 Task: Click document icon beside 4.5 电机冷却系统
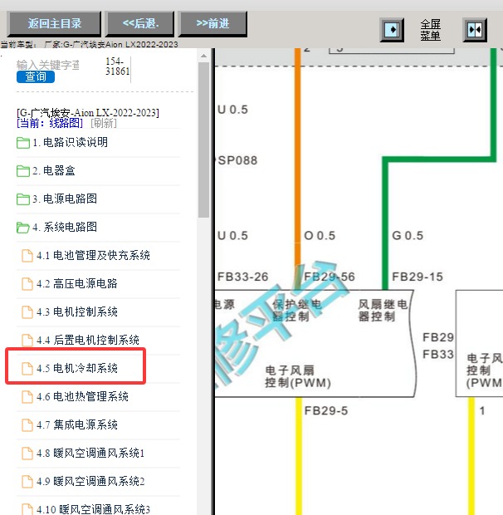(x=27, y=369)
